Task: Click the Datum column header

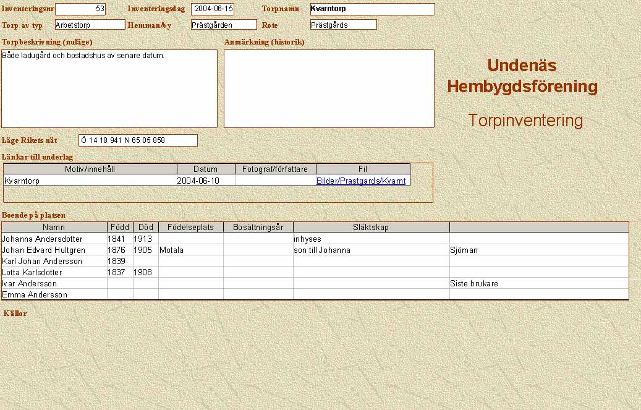Action: [x=206, y=169]
